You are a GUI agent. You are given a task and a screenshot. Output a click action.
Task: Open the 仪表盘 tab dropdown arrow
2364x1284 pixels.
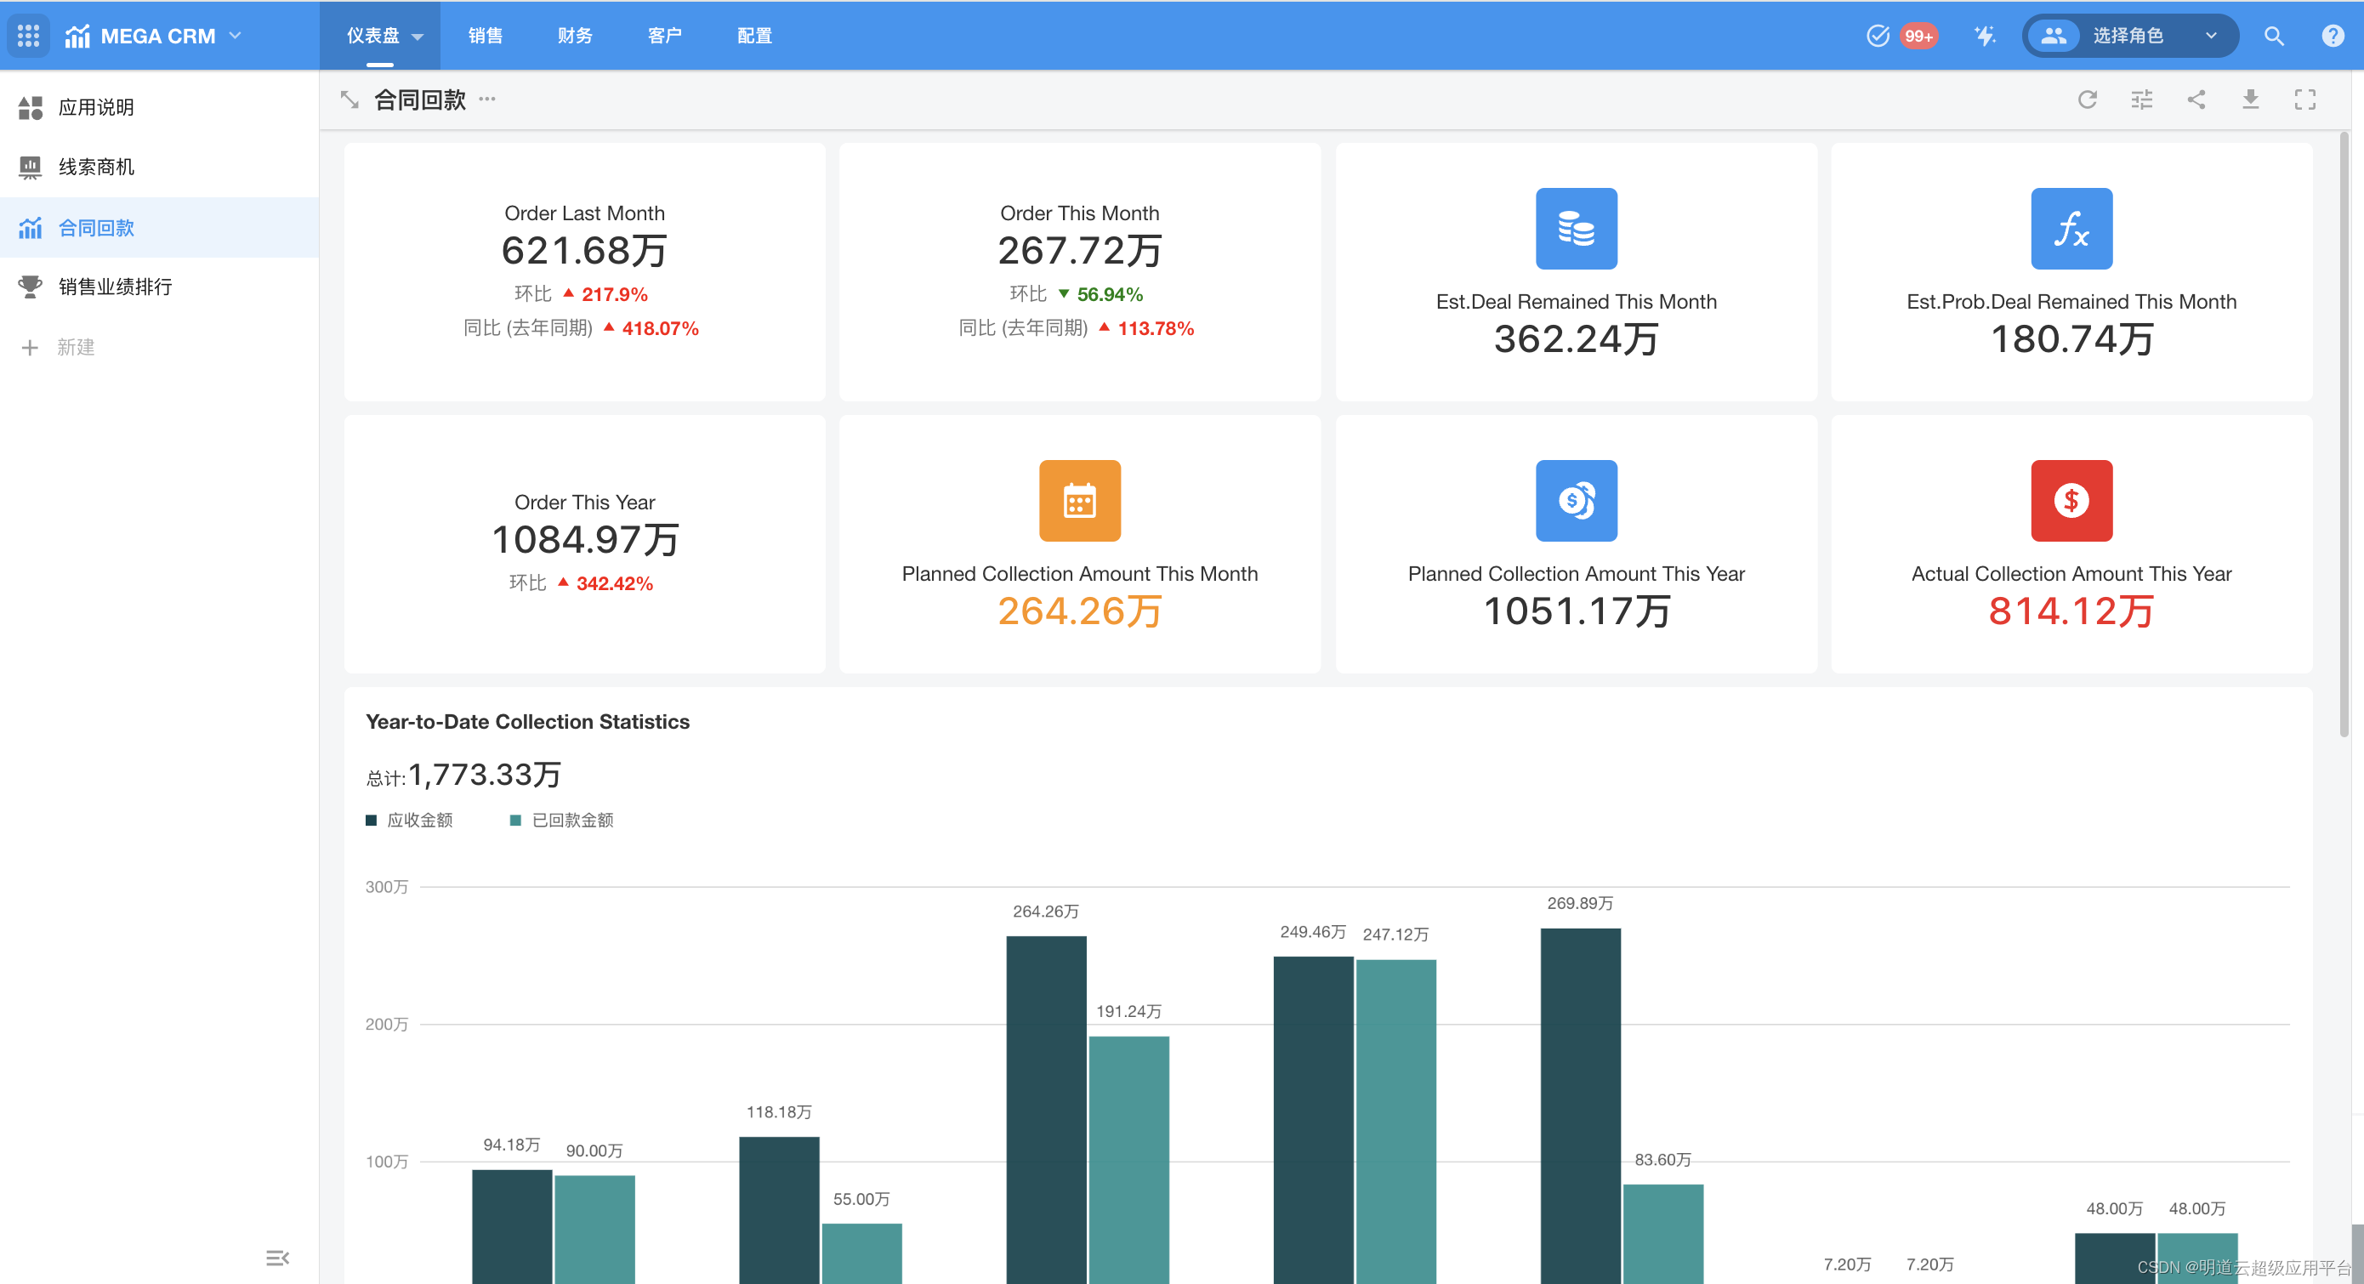pyautogui.click(x=418, y=37)
